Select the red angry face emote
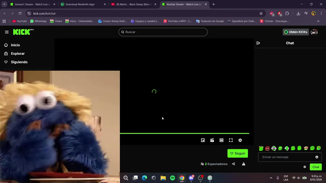The height and width of the screenshot is (183, 326). [x=267, y=148]
